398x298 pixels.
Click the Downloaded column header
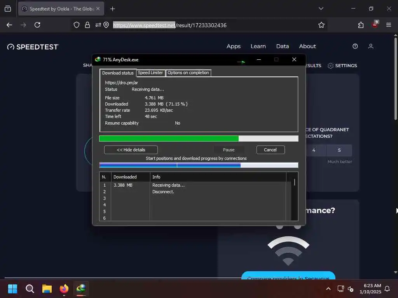click(131, 177)
